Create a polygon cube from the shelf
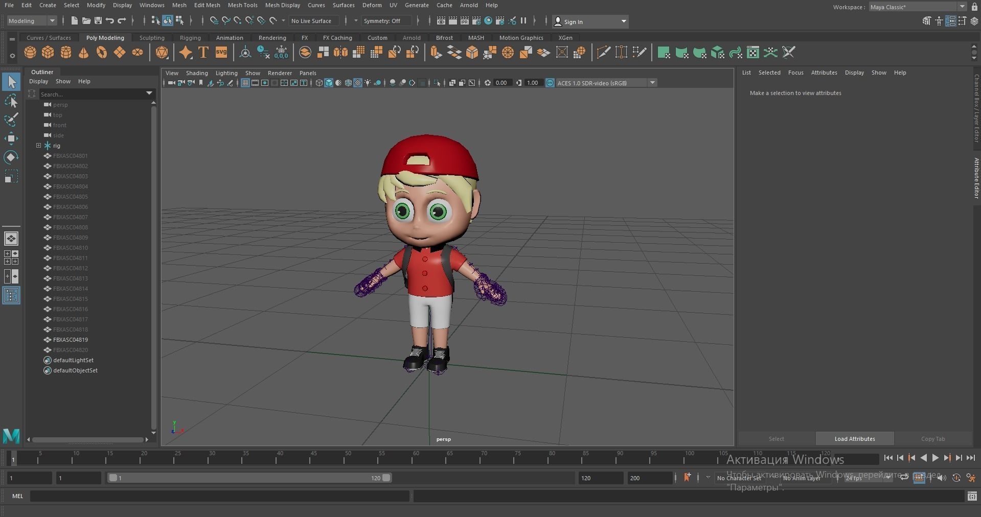The height and width of the screenshot is (517, 981). [x=48, y=53]
